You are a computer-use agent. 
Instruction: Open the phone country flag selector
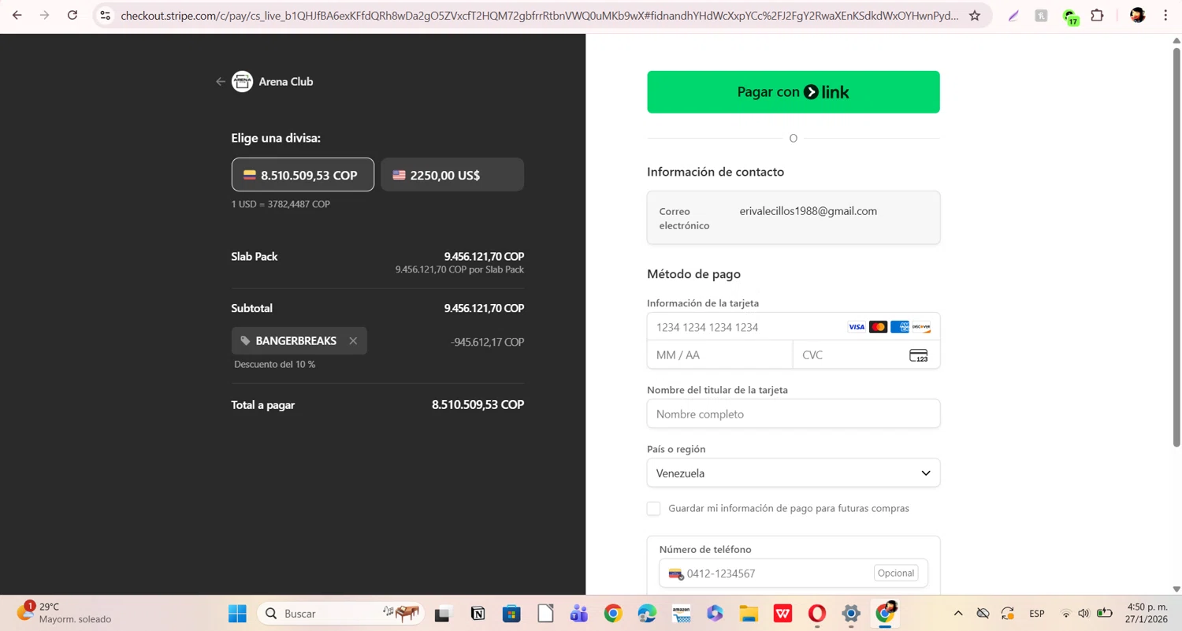point(675,574)
